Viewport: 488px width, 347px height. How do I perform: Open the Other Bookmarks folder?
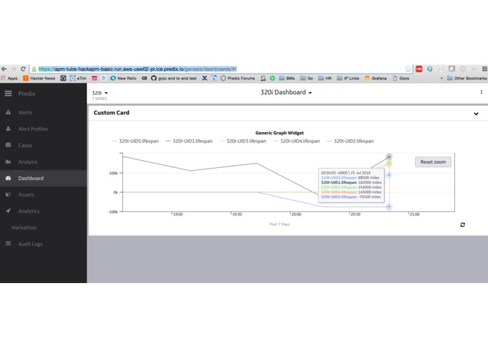(467, 78)
